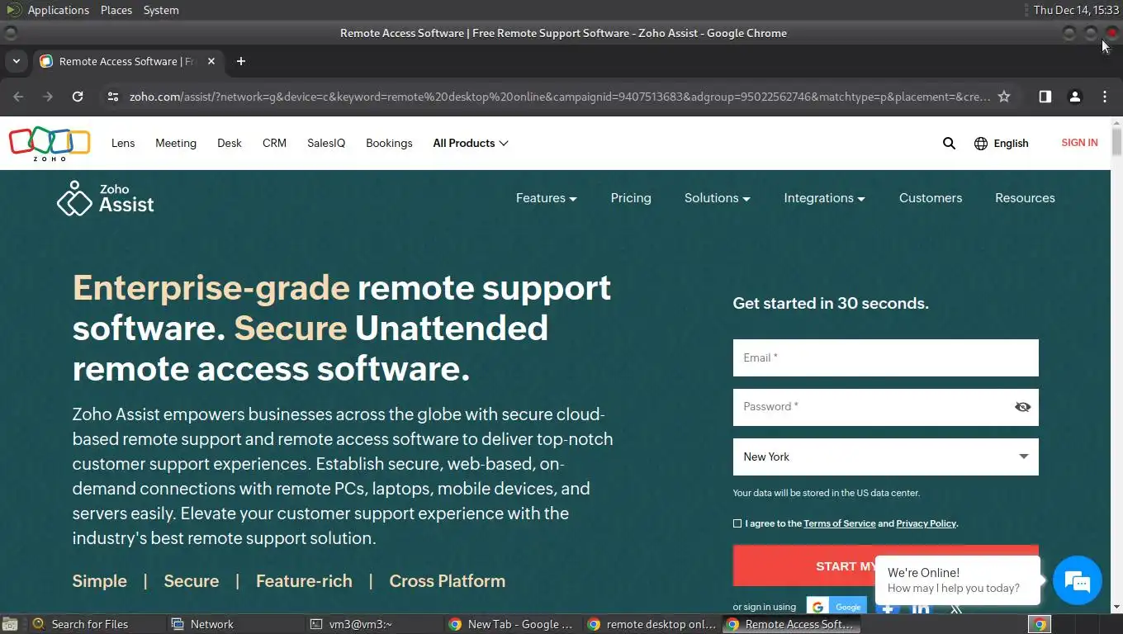1123x634 pixels.
Task: Open the Chrome three-dot menu
Action: coord(1105,97)
